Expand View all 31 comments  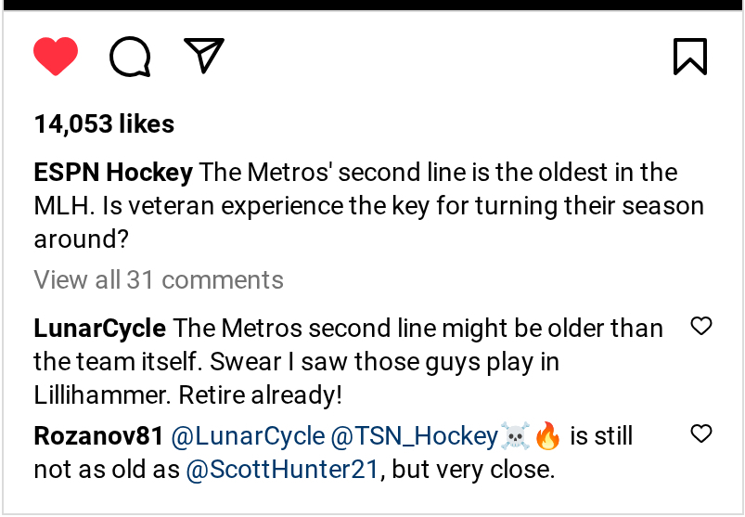(x=159, y=279)
